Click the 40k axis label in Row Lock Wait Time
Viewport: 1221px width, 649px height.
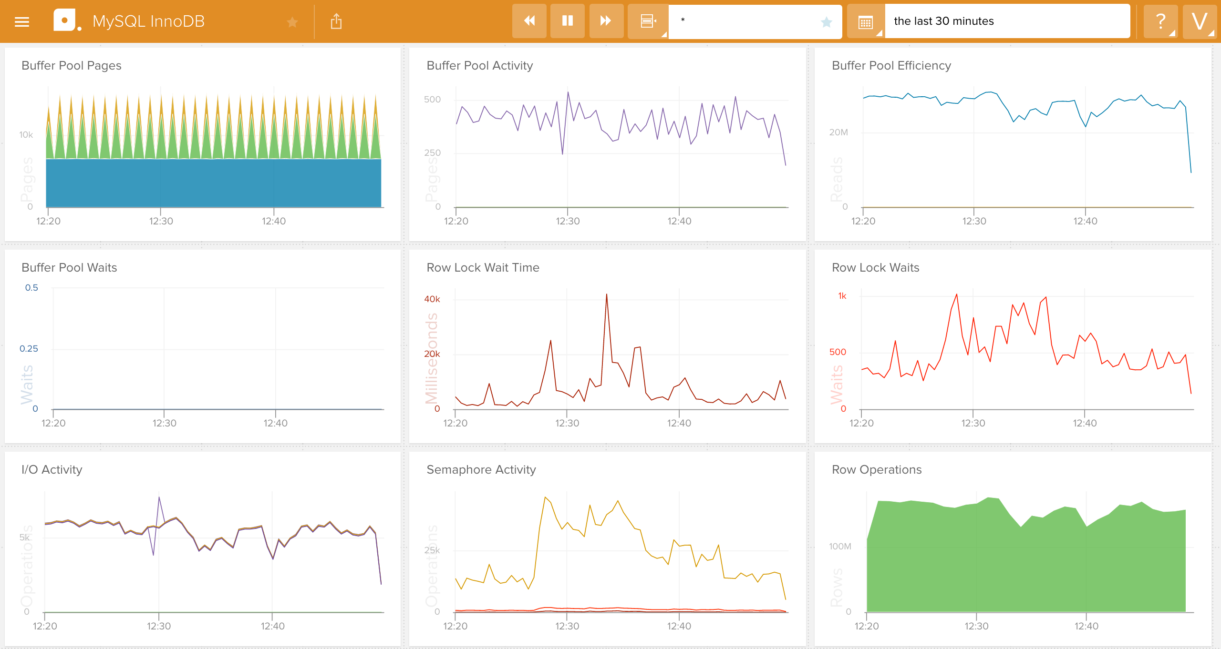pyautogui.click(x=432, y=299)
